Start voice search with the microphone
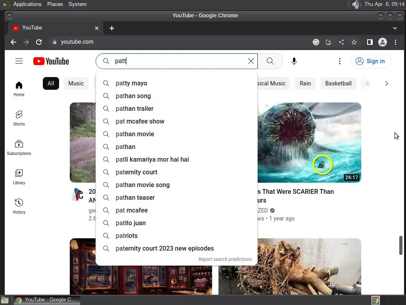This screenshot has width=406, height=305. 294,61
